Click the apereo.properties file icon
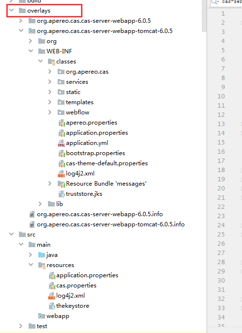Viewport: 242px width, 333px height. [x=62, y=123]
